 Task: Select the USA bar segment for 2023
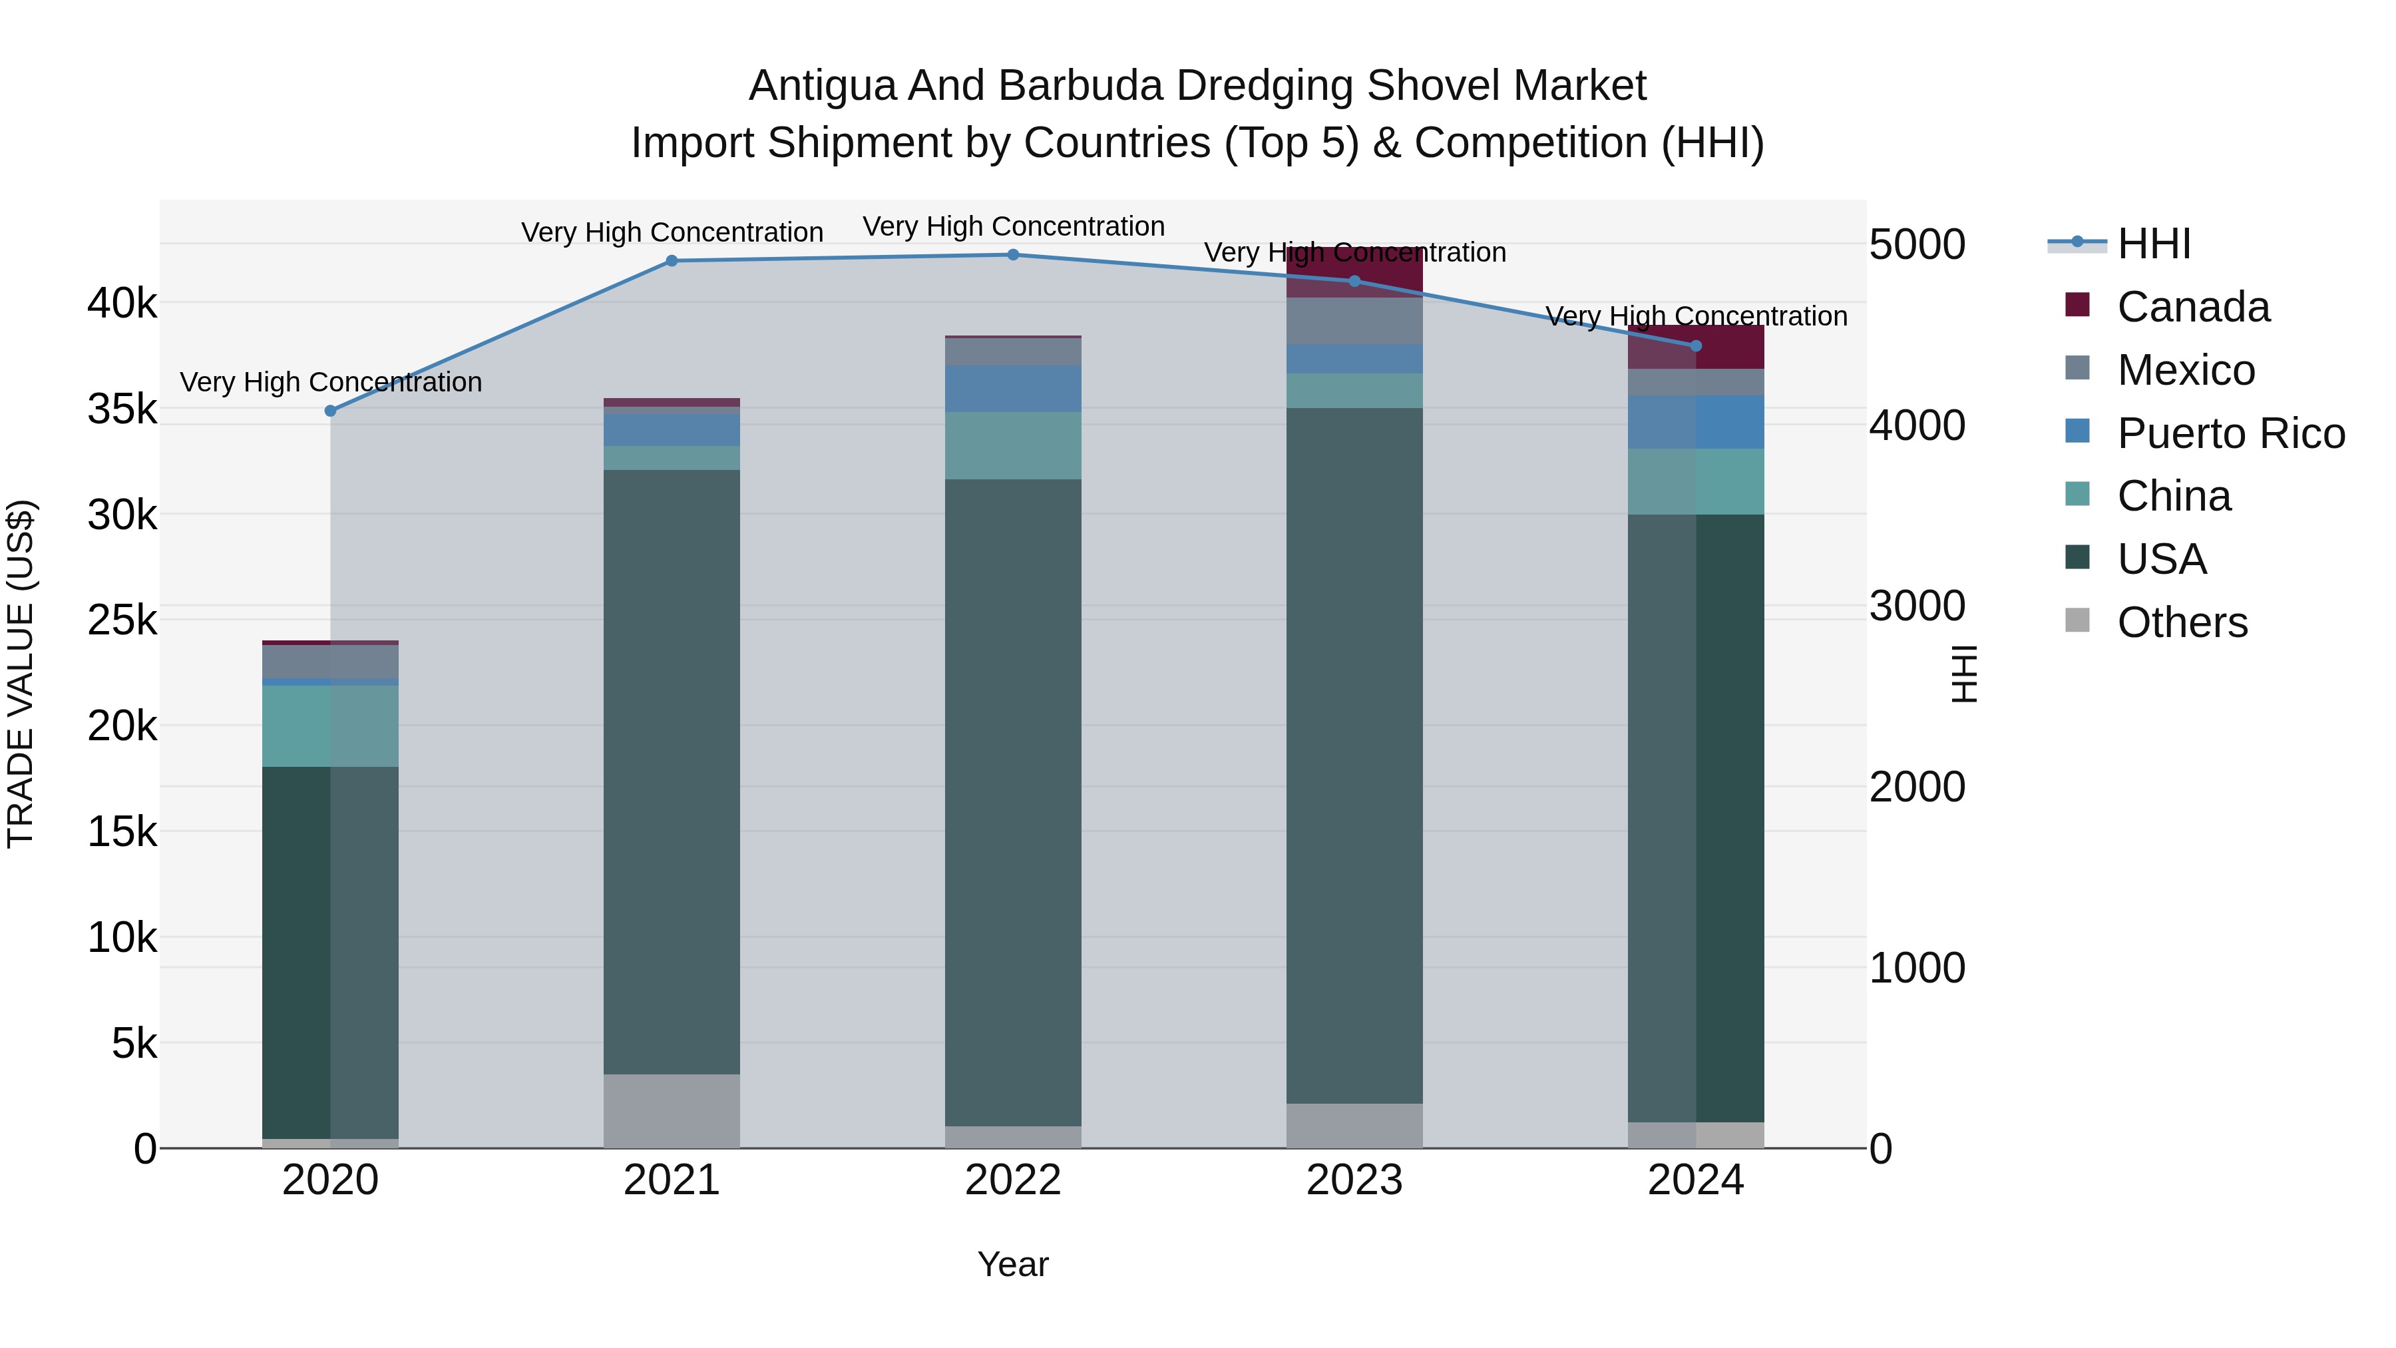(1354, 756)
